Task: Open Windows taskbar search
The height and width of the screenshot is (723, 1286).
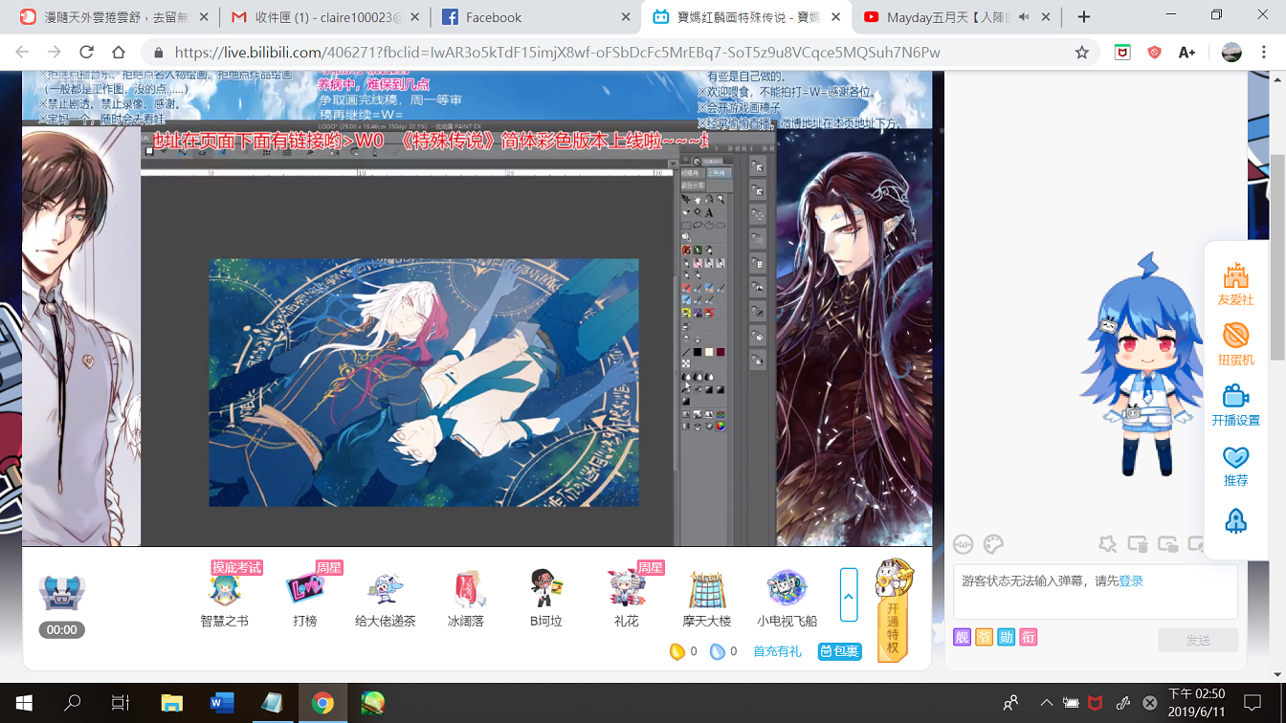Action: (x=73, y=703)
